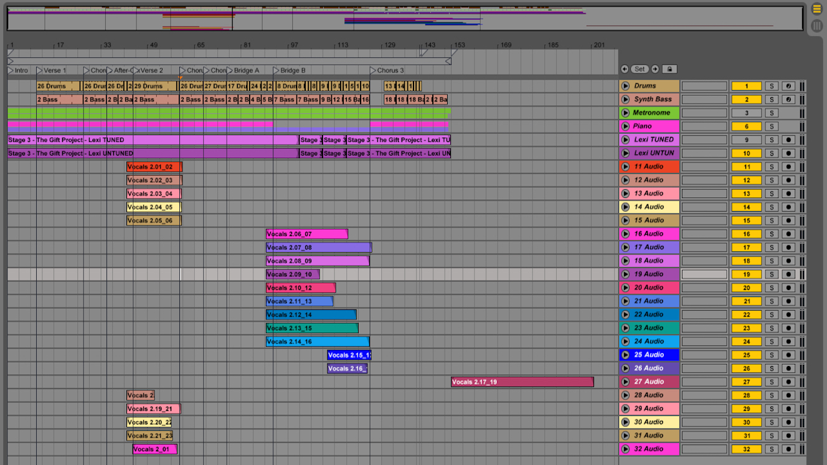Click the previous locator arrow icon

(x=625, y=69)
